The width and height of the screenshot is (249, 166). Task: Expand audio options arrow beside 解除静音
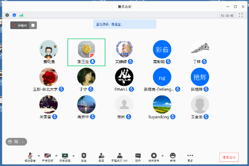coord(39,156)
